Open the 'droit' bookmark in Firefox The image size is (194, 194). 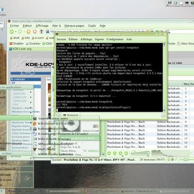pos(15,38)
